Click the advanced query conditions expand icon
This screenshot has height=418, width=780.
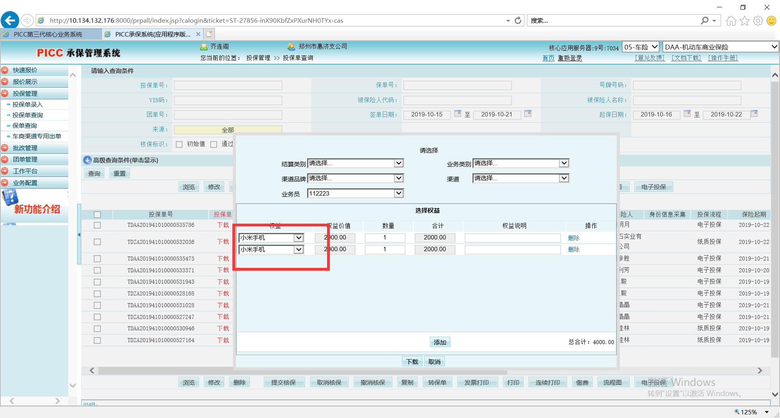coord(87,160)
